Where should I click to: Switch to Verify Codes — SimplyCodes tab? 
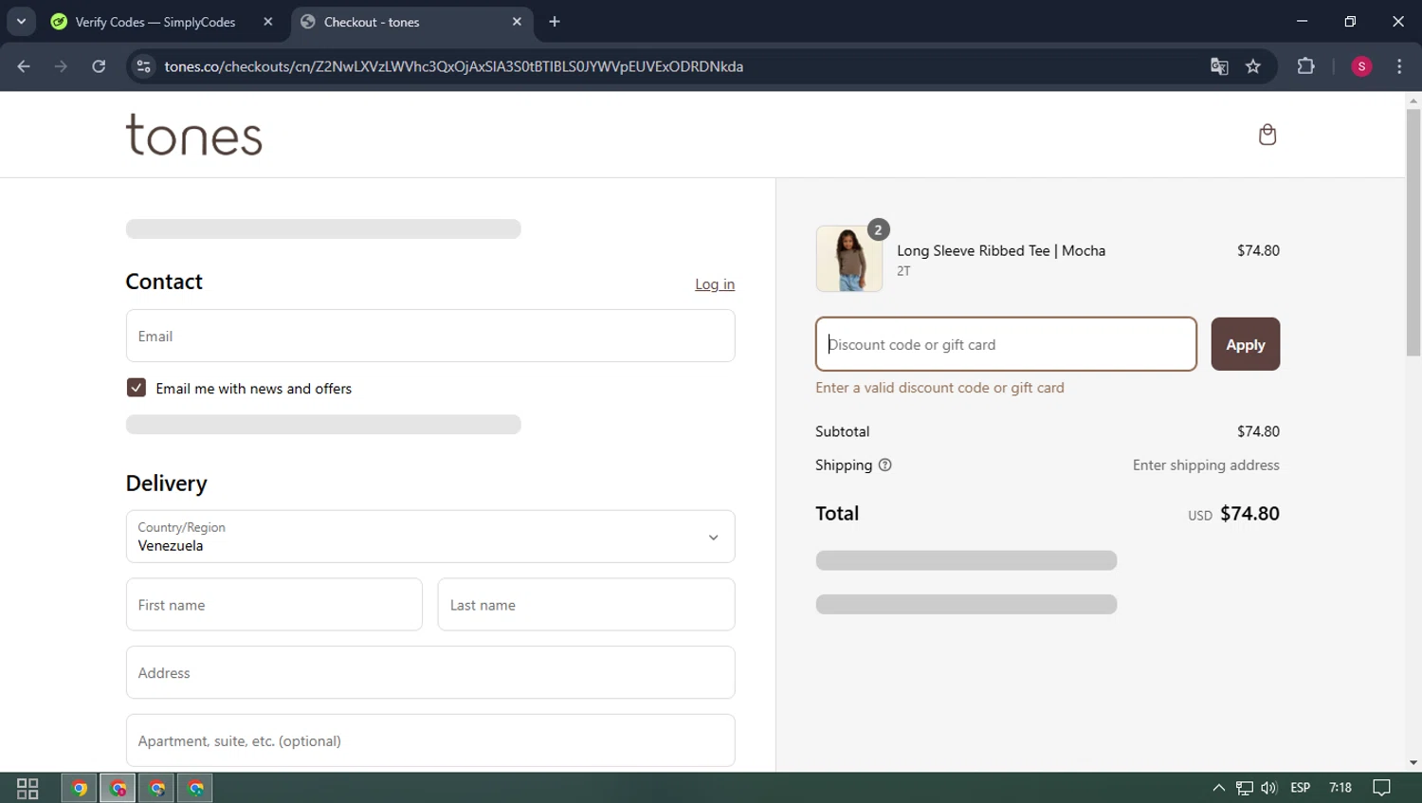163,22
